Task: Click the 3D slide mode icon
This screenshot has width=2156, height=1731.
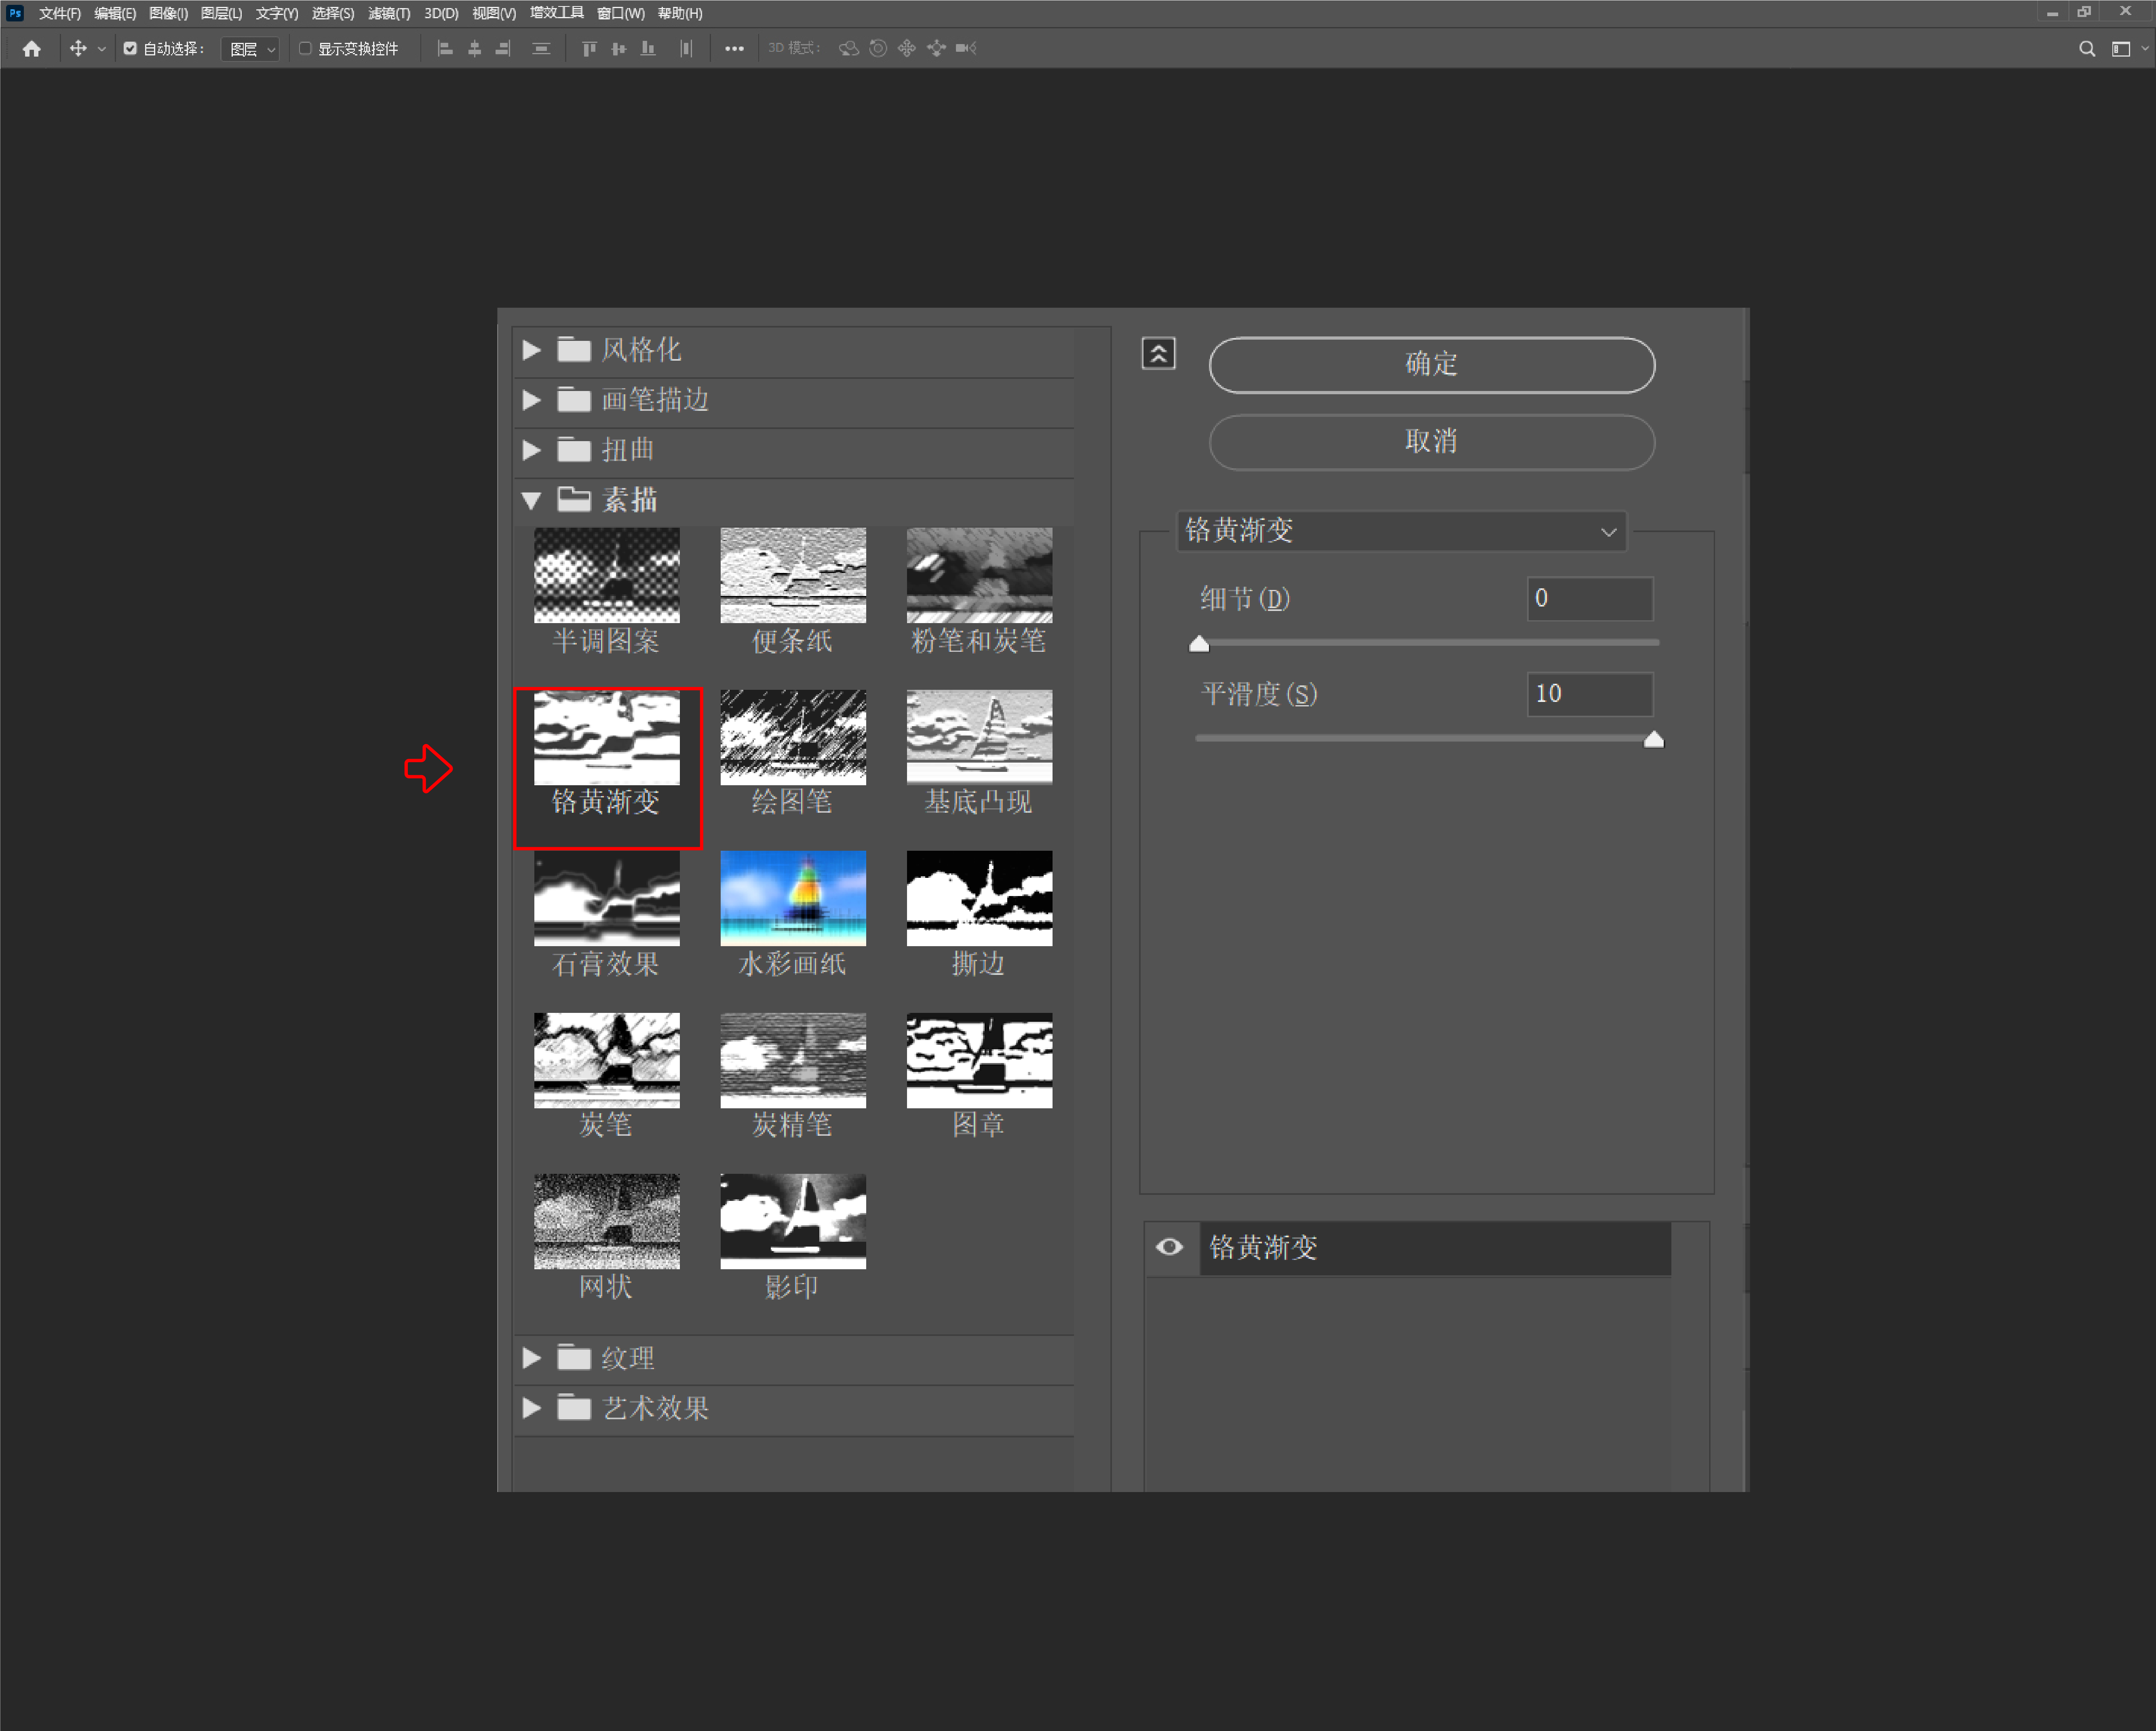Action: pos(936,48)
